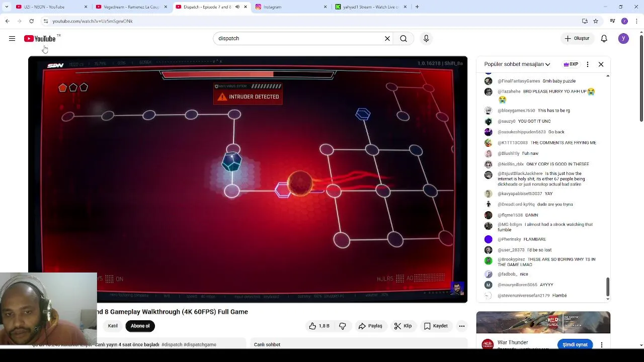Share the video via Paylaş
The image size is (644, 362).
370,326
